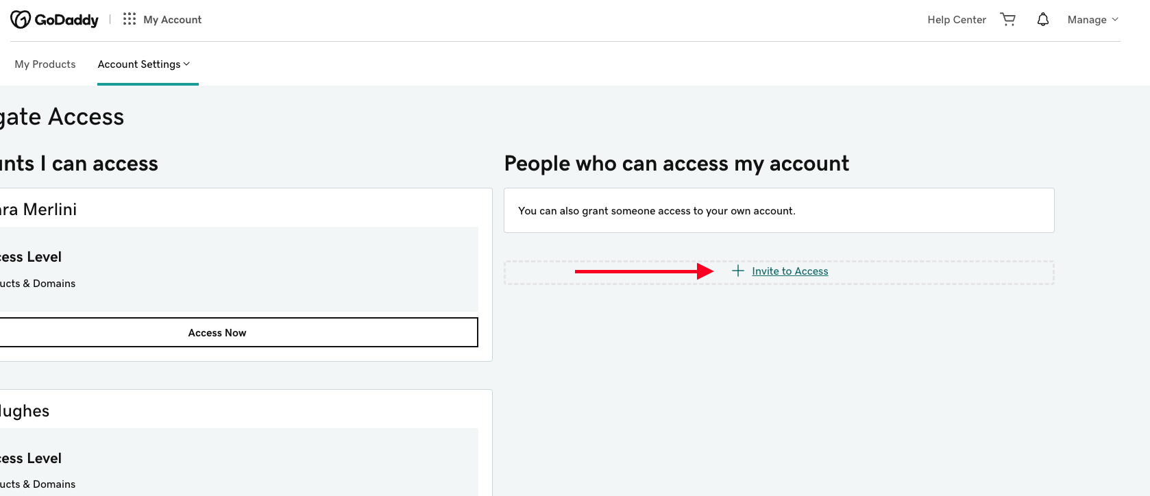
Task: Select the Merlini account name heading
Action: [x=38, y=210]
